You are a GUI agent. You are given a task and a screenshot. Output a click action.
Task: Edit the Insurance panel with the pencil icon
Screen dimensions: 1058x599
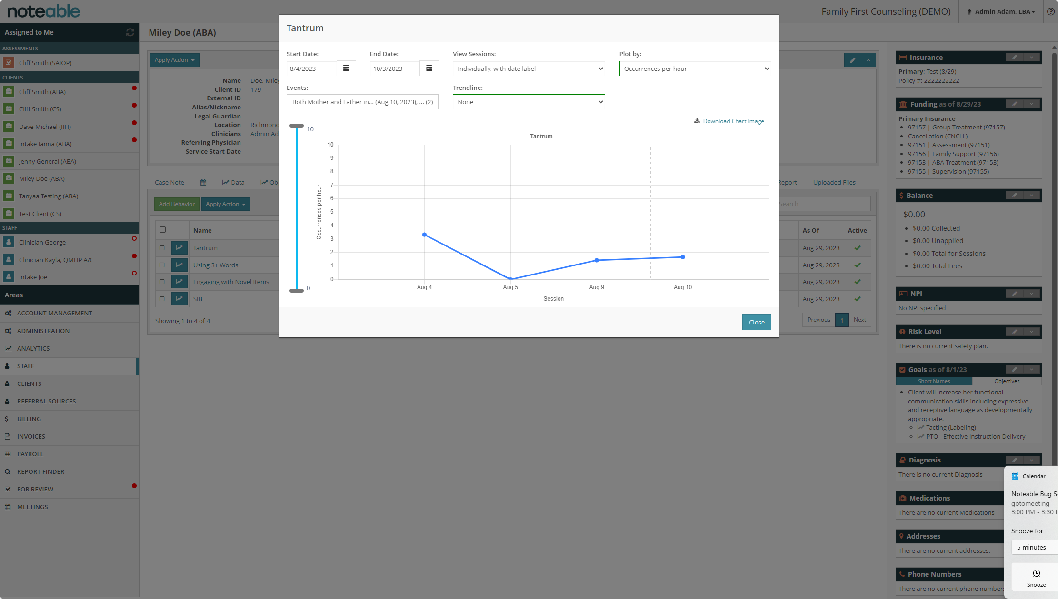pyautogui.click(x=1014, y=58)
